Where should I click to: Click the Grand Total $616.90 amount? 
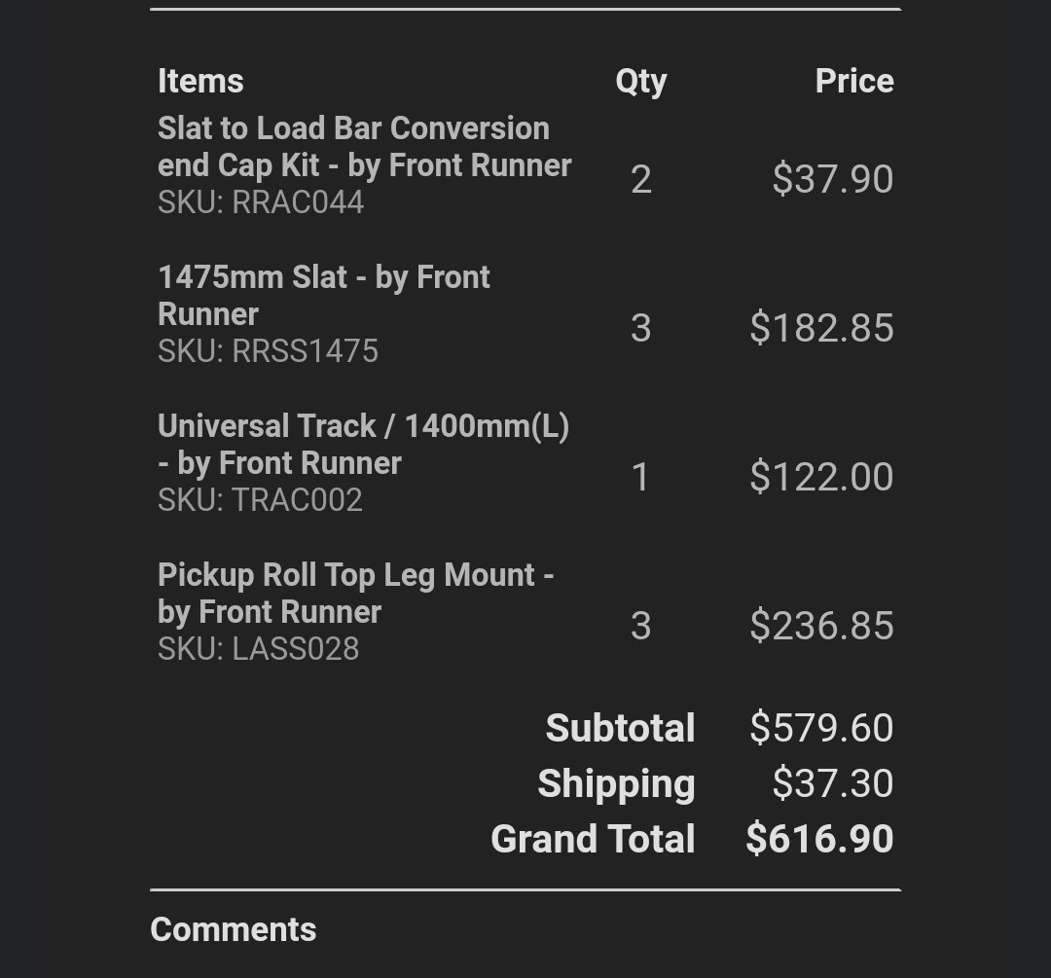pos(819,839)
